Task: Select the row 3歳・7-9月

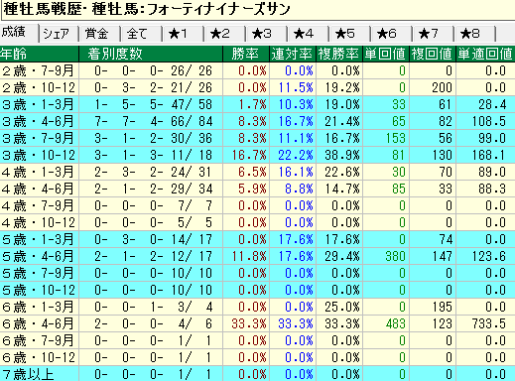Action: (x=257, y=138)
